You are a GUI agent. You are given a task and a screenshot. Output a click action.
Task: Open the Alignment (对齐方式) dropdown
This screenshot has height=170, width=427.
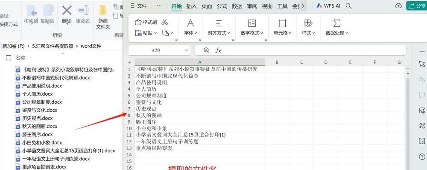219,33
